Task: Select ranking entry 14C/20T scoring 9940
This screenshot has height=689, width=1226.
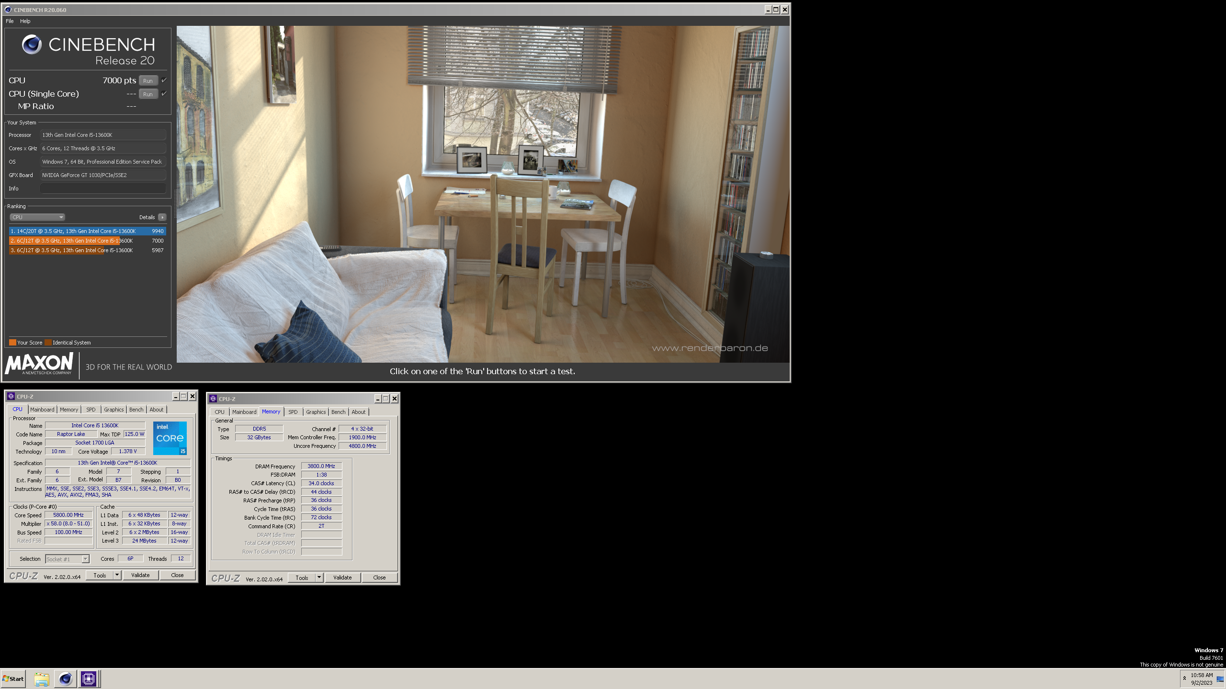Action: click(88, 231)
